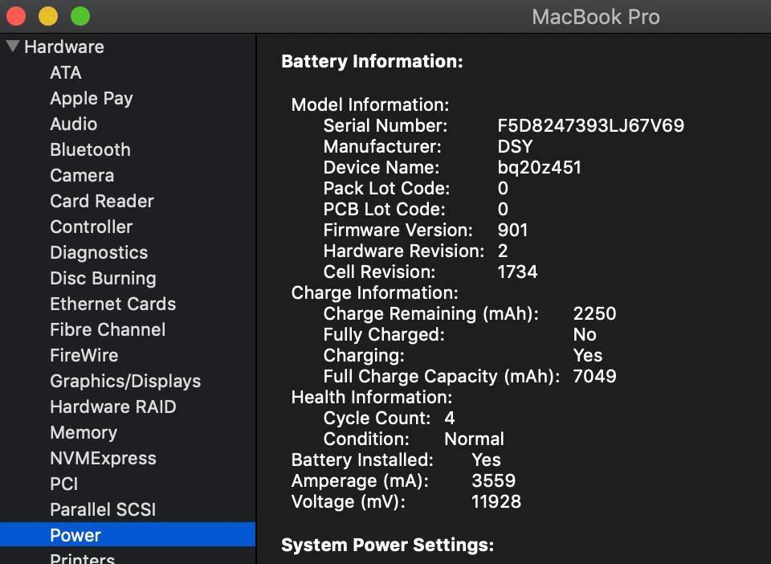The width and height of the screenshot is (771, 564).
Task: Select the Controller item
Action: point(91,227)
